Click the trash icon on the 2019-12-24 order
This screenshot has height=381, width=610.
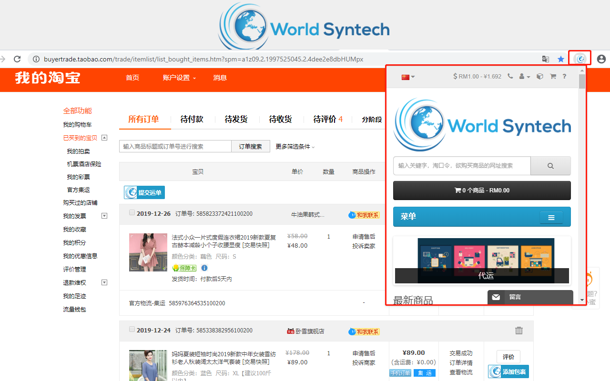(519, 331)
